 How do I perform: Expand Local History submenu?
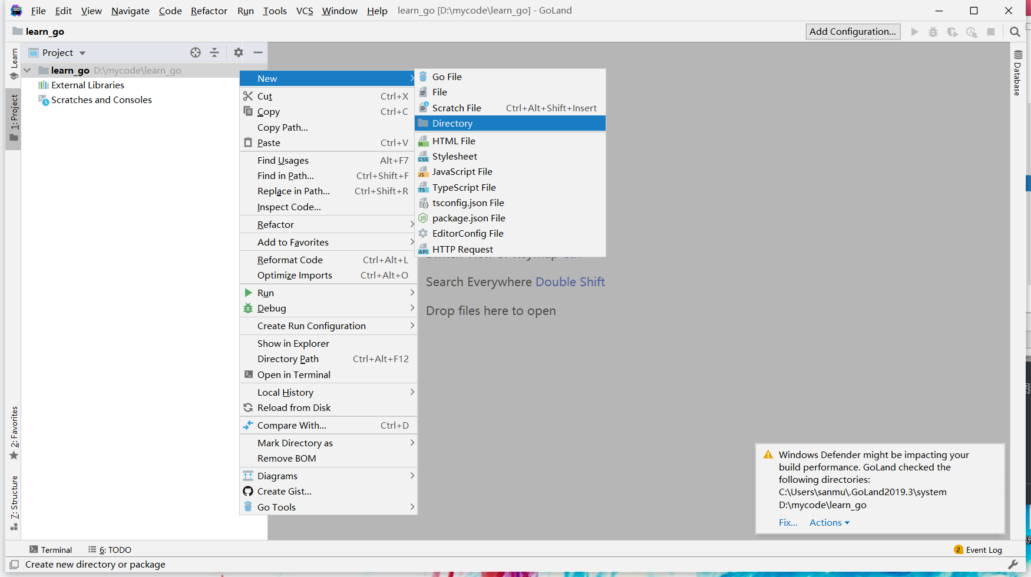click(328, 392)
